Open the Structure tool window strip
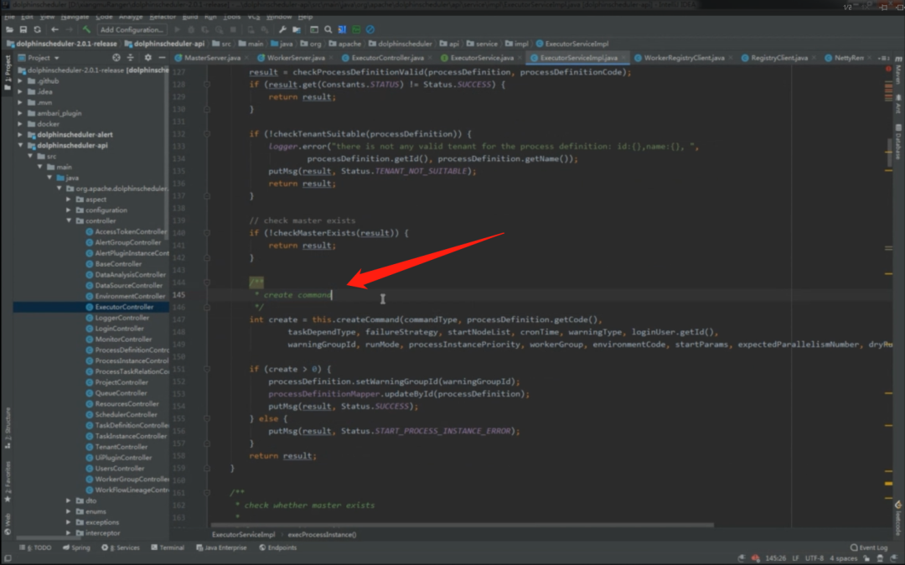The height and width of the screenshot is (565, 905). tap(7, 429)
